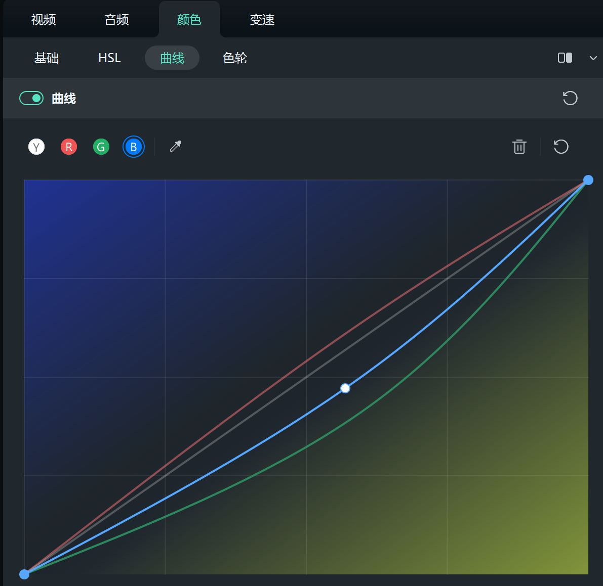Open the 变速 speed tab
Viewport: 603px width, 586px height.
262,20
